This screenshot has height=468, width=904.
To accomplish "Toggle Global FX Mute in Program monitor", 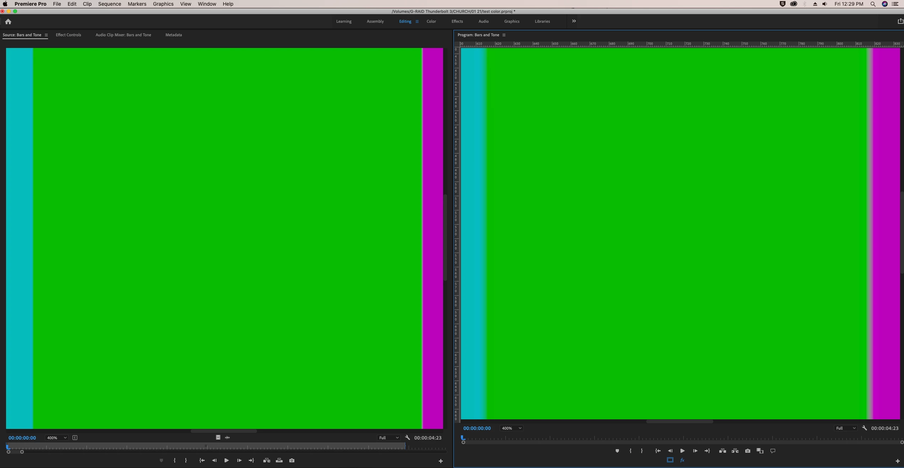I will click(x=682, y=460).
